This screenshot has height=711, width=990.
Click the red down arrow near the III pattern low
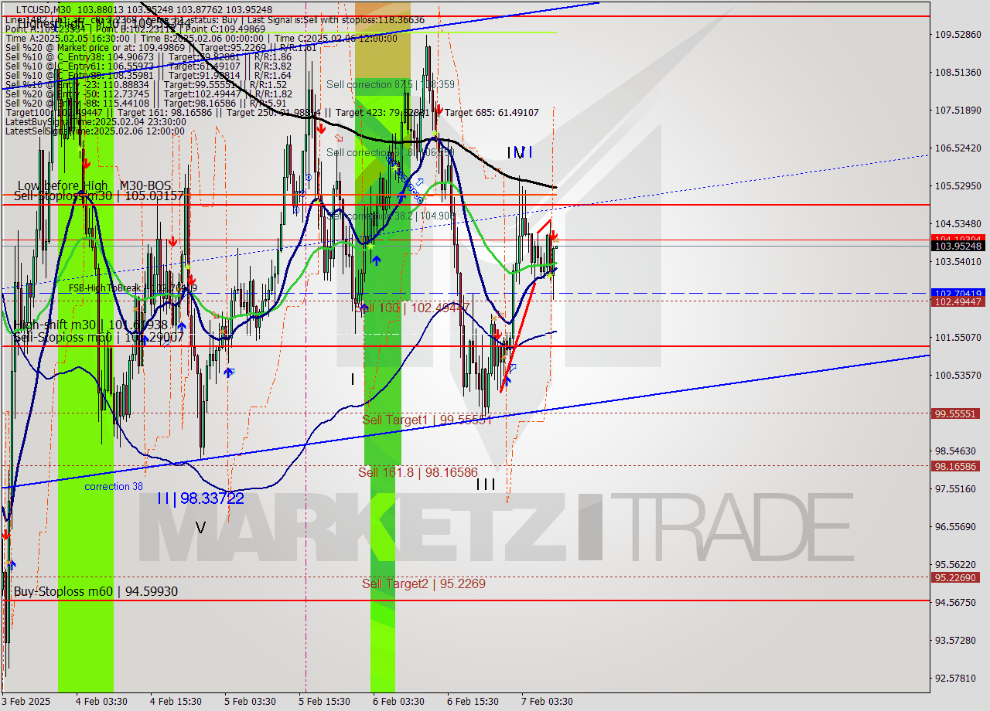pos(498,334)
